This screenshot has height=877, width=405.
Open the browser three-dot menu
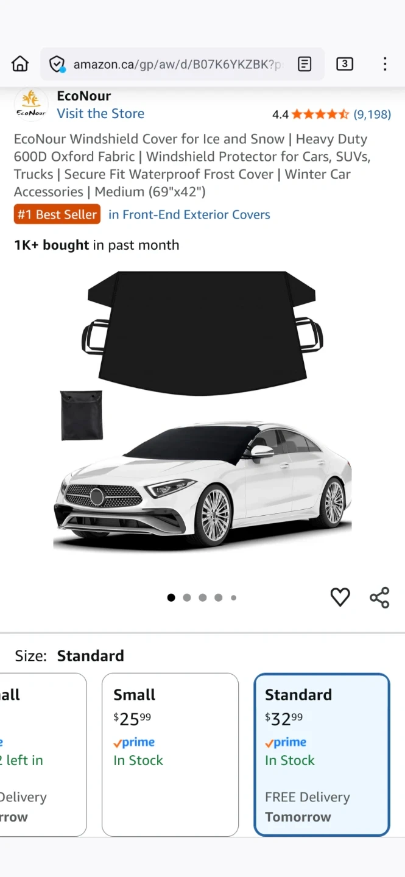tap(385, 64)
